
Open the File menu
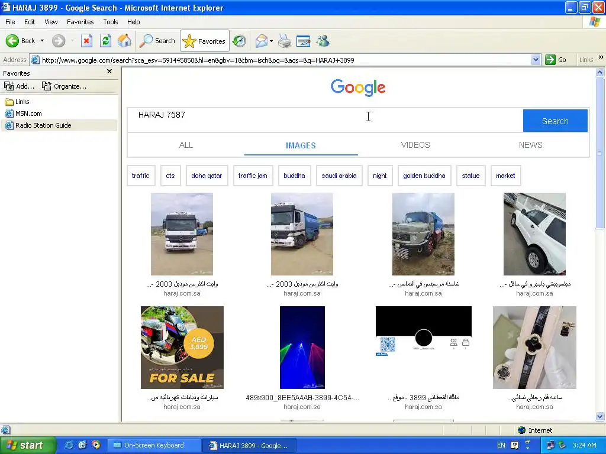pyautogui.click(x=11, y=22)
